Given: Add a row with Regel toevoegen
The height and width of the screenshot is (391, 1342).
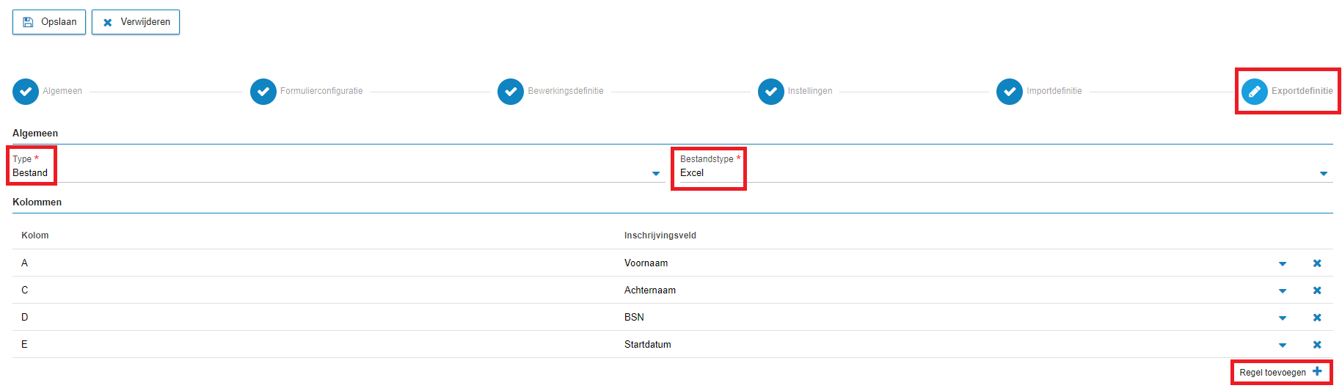Looking at the screenshot, I should pos(1281,372).
